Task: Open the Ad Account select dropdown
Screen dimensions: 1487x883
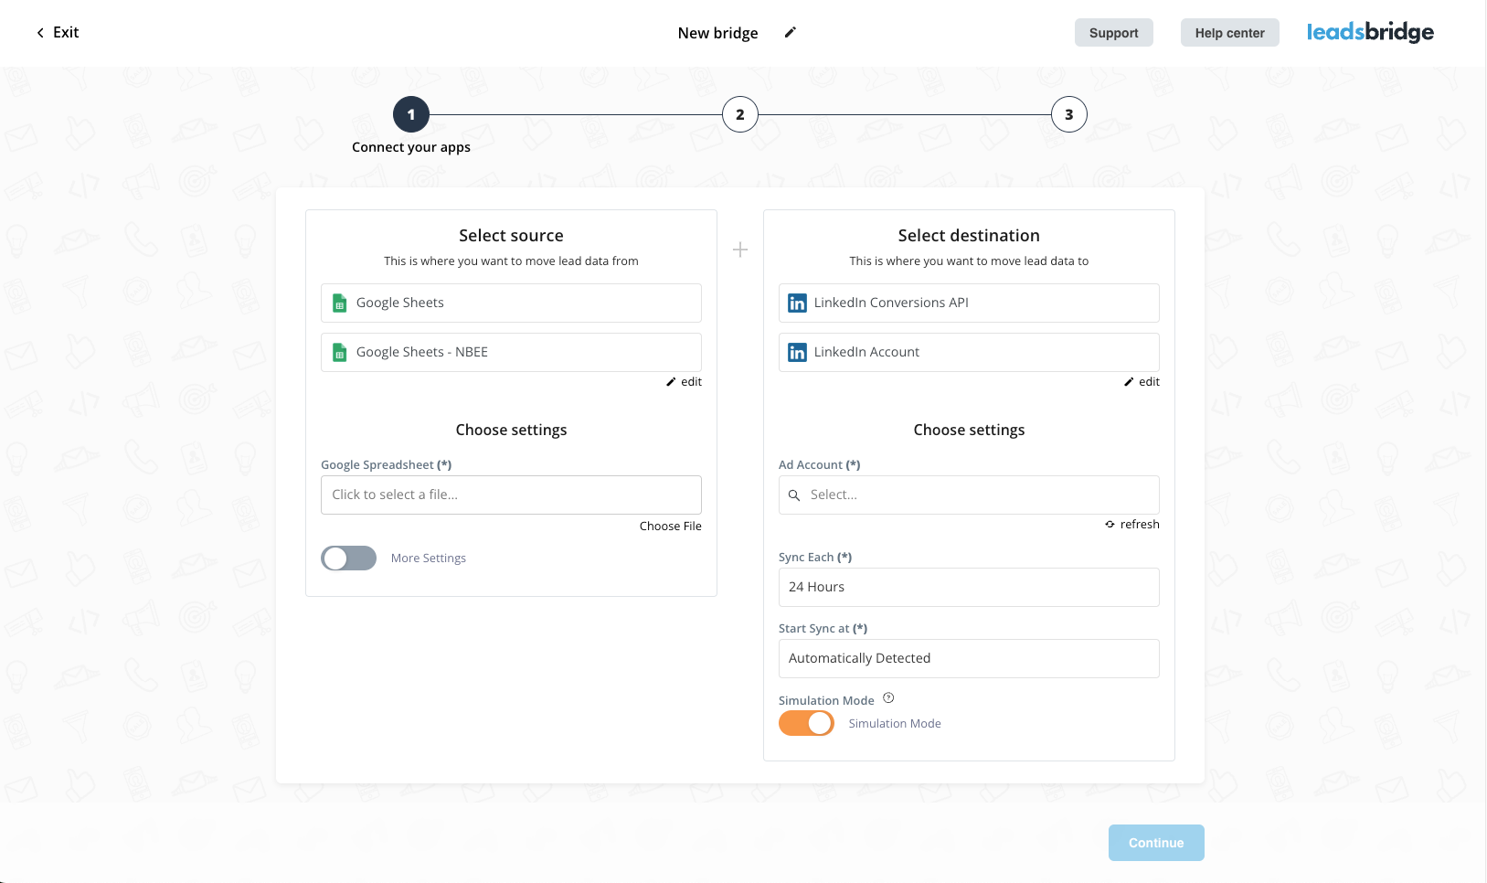Action: tap(969, 495)
